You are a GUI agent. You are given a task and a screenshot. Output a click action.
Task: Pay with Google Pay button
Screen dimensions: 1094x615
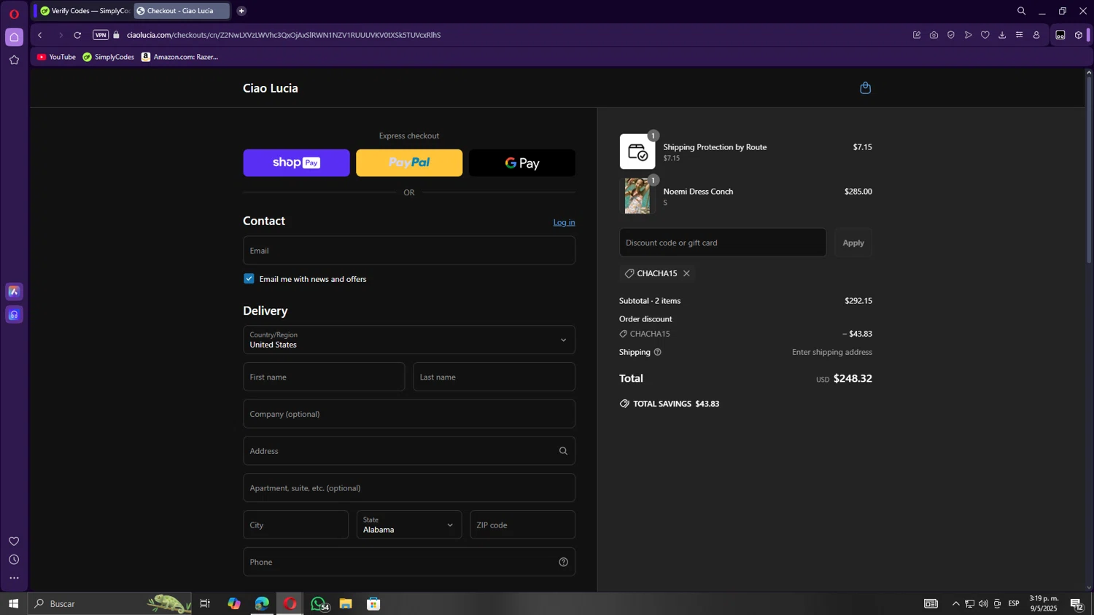point(522,162)
